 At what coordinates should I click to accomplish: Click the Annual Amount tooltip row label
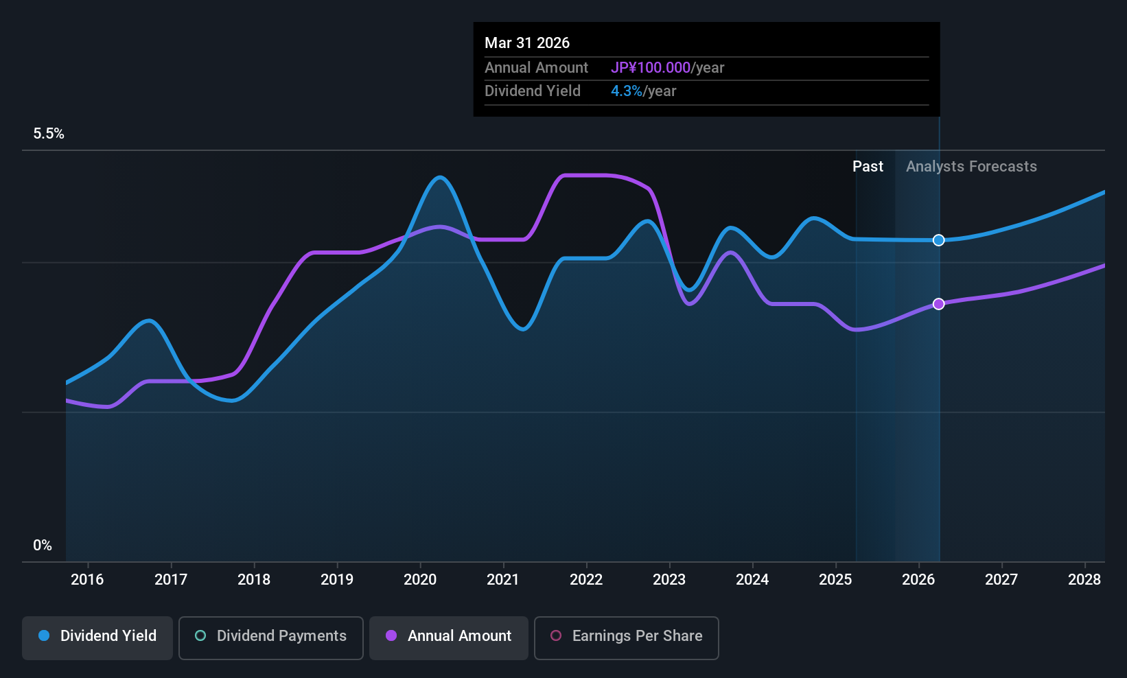(x=536, y=68)
